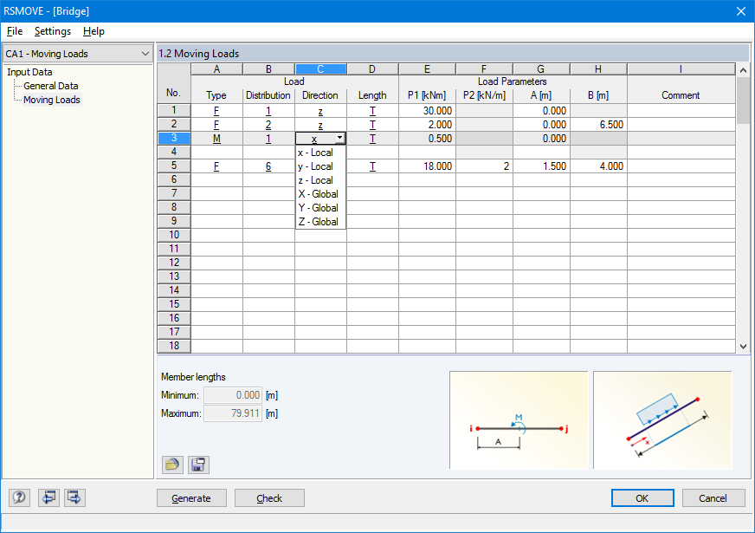Screen dimensions: 755x533
Task: Click P1 cell with value 18.000
Action: pos(427,166)
